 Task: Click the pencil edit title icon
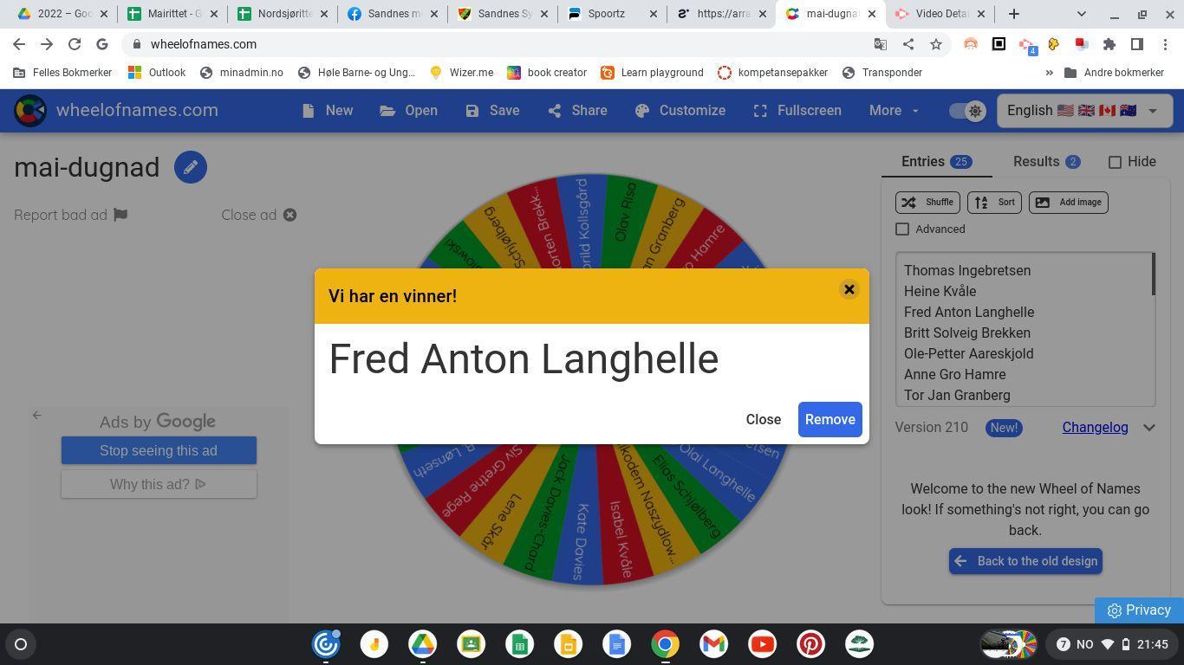click(191, 167)
